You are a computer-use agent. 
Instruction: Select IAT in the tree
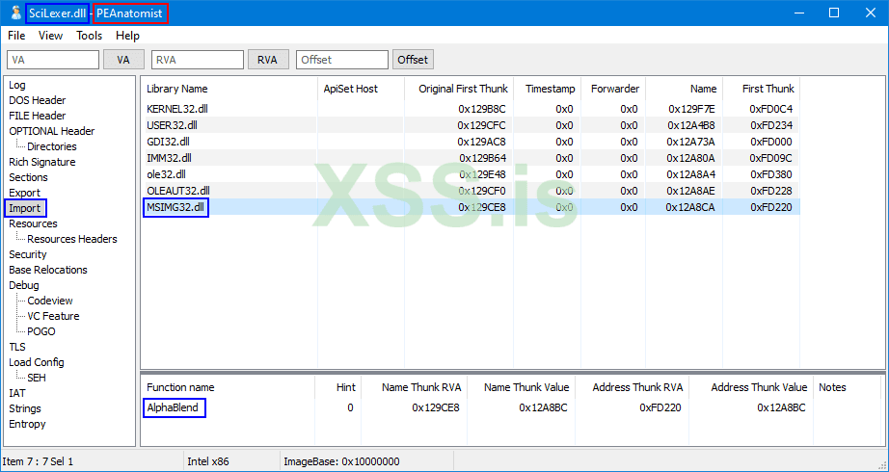click(x=17, y=393)
